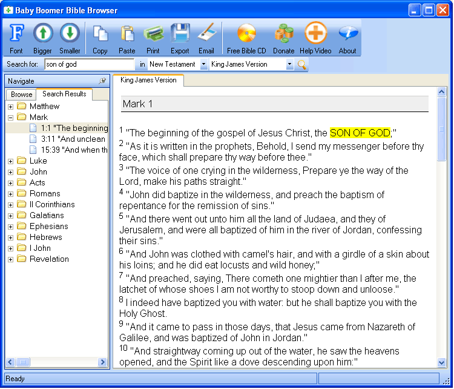454x389 pixels.
Task: Switch to the Browse tab
Action: 21,95
